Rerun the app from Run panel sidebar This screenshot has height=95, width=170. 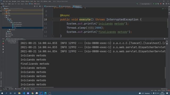coord(3,41)
